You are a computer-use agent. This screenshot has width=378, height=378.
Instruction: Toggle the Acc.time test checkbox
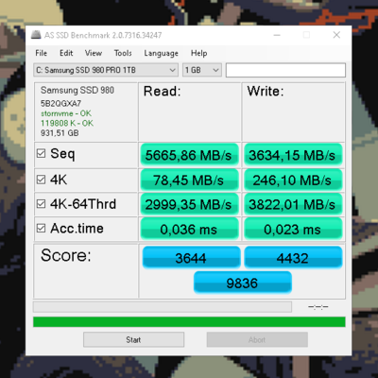click(41, 228)
